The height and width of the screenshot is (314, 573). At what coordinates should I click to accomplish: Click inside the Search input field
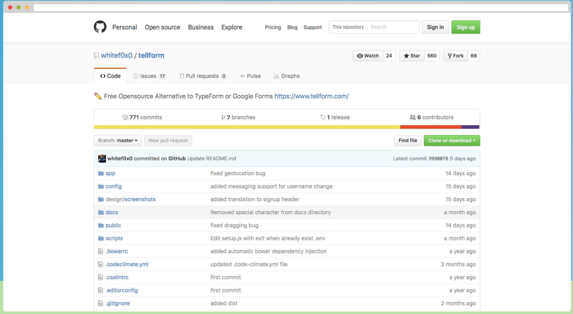click(393, 27)
